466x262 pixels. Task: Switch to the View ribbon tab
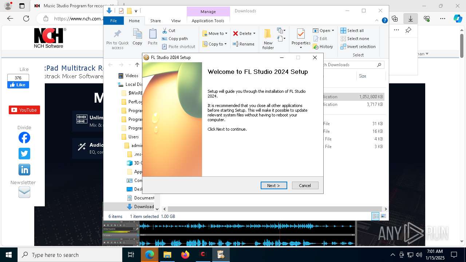point(176,21)
